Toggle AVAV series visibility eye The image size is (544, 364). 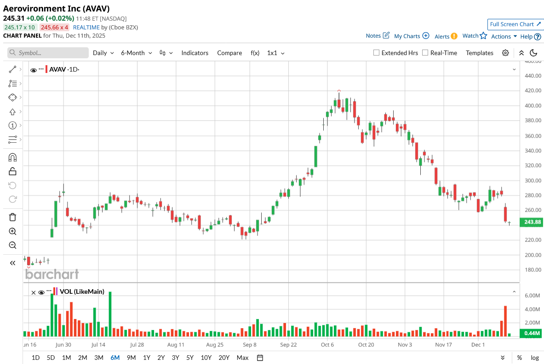[34, 70]
